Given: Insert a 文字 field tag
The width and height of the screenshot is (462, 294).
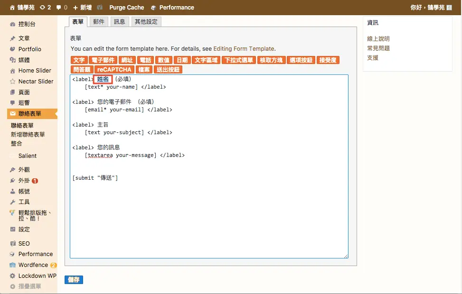Looking at the screenshot, I should pyautogui.click(x=79, y=60).
